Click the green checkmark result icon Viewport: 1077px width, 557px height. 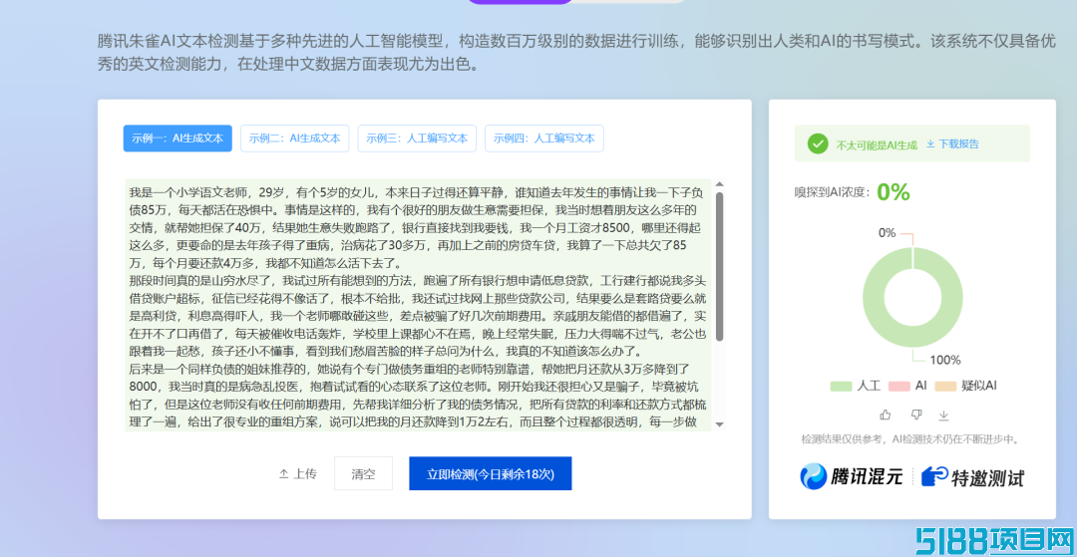(x=818, y=143)
